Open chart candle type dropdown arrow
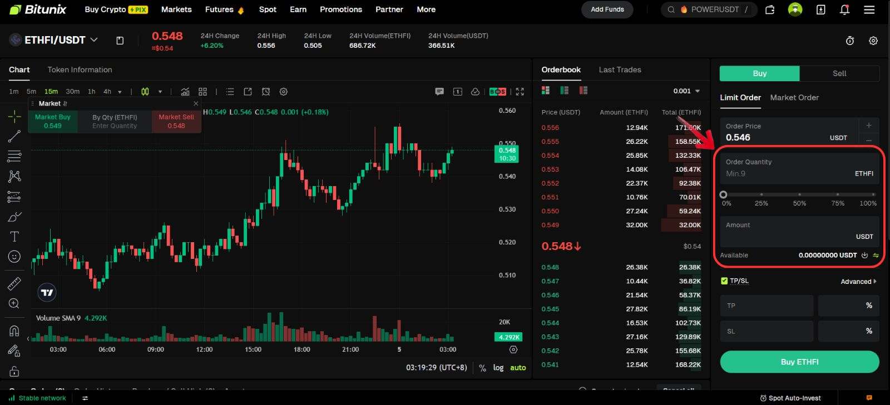 160,92
